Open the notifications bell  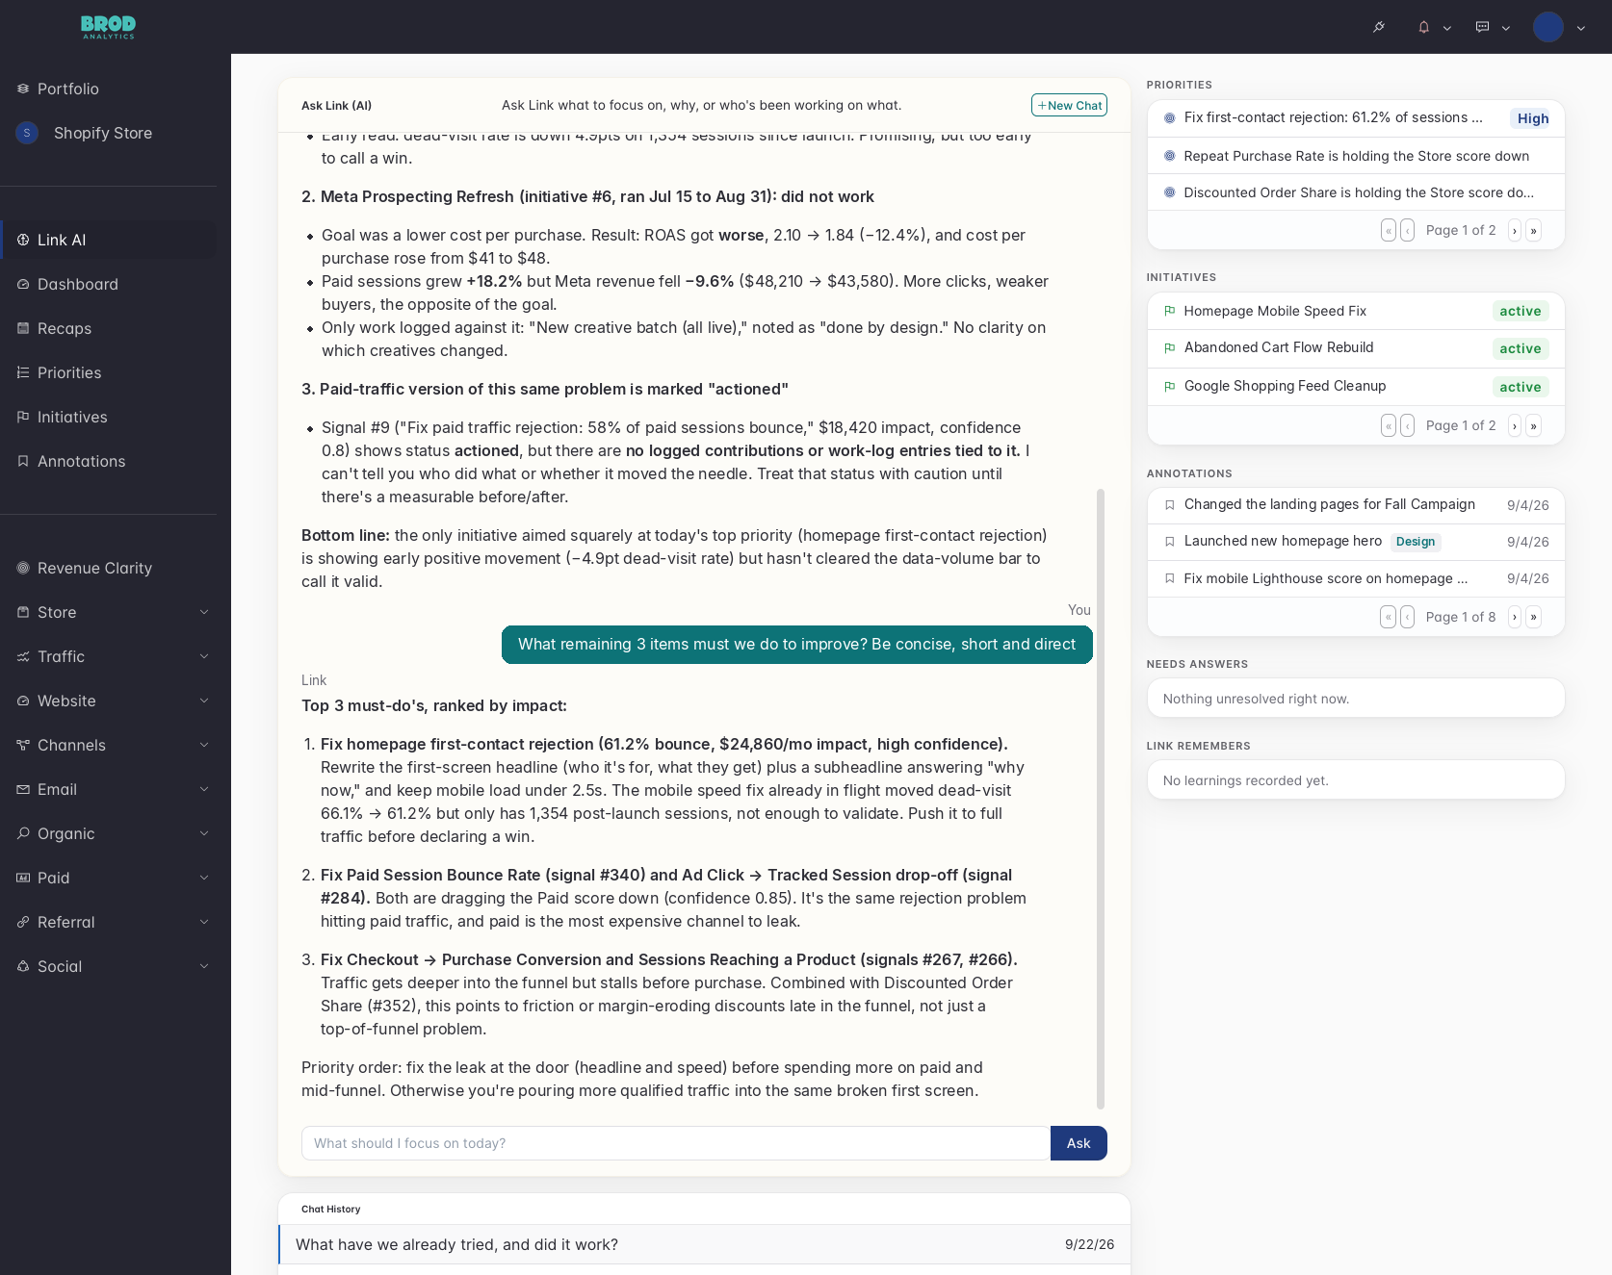(x=1423, y=27)
